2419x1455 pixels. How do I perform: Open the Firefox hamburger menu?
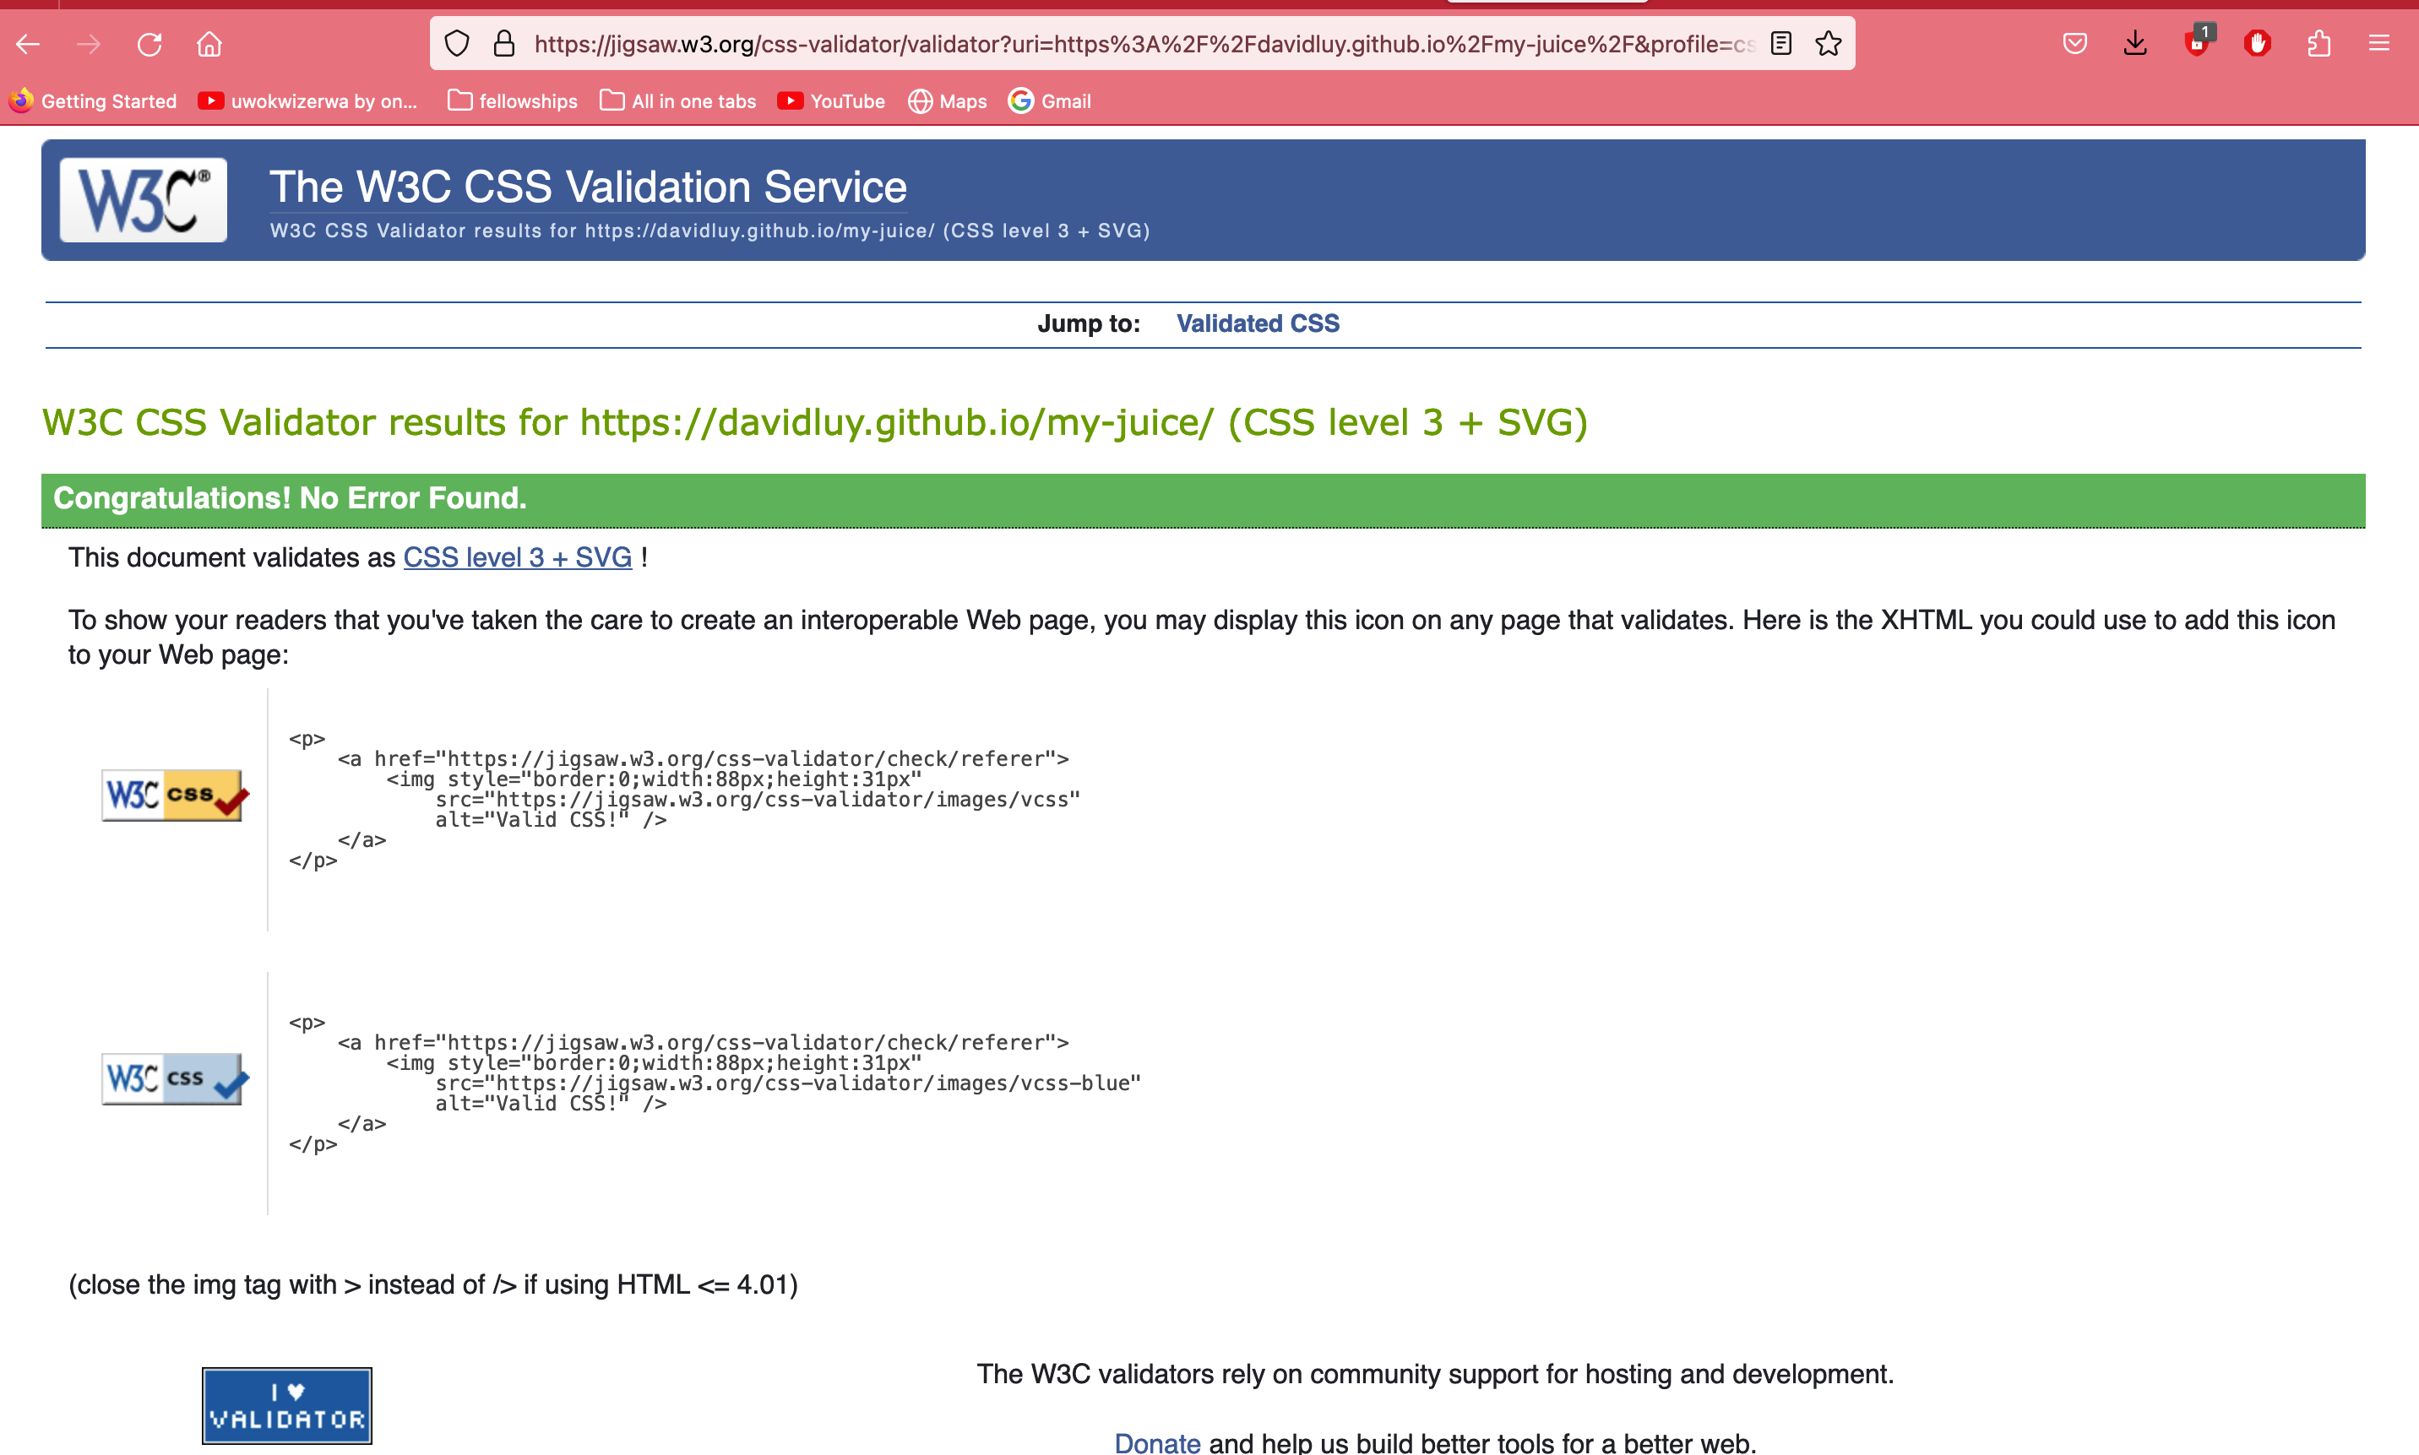point(2378,44)
